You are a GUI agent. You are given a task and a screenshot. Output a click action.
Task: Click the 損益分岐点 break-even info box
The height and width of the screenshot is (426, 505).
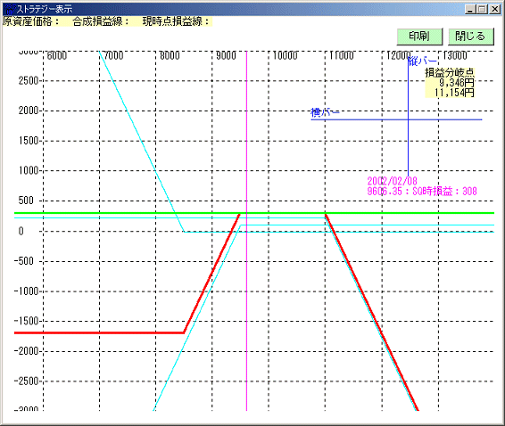coord(450,82)
